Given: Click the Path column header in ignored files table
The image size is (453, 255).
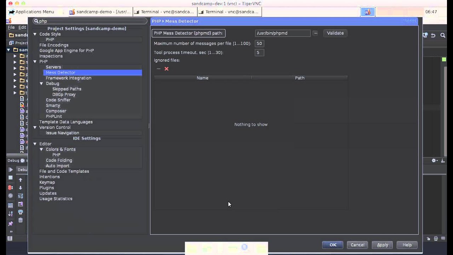Looking at the screenshot, I should 300,78.
